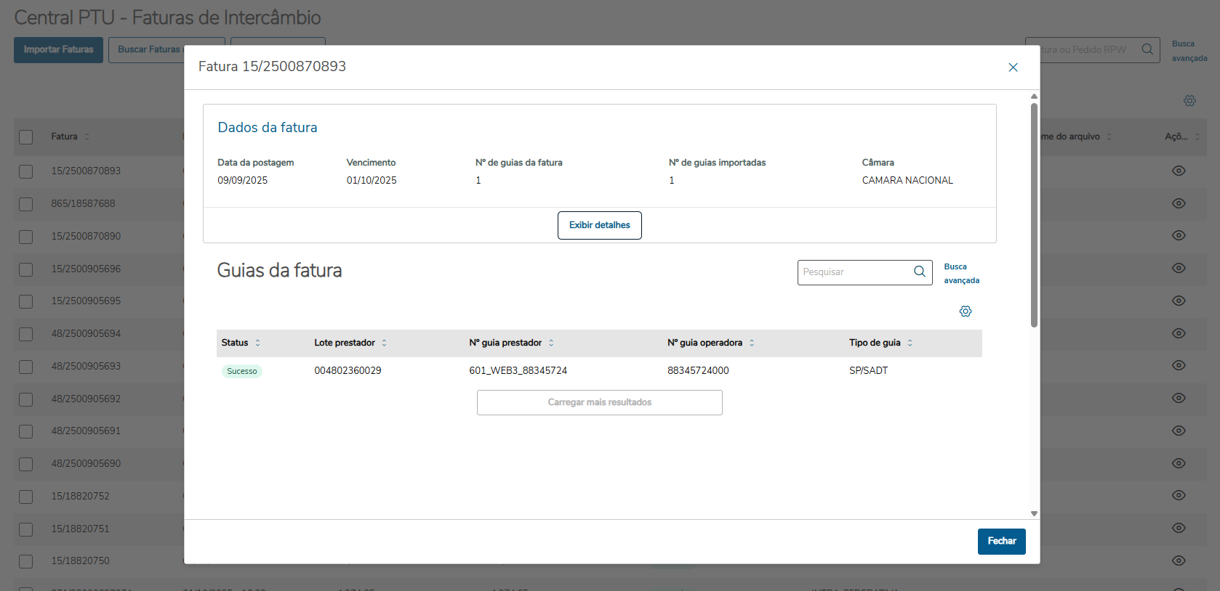
Task: Open Busca avançada link in guias section
Action: coord(961,274)
